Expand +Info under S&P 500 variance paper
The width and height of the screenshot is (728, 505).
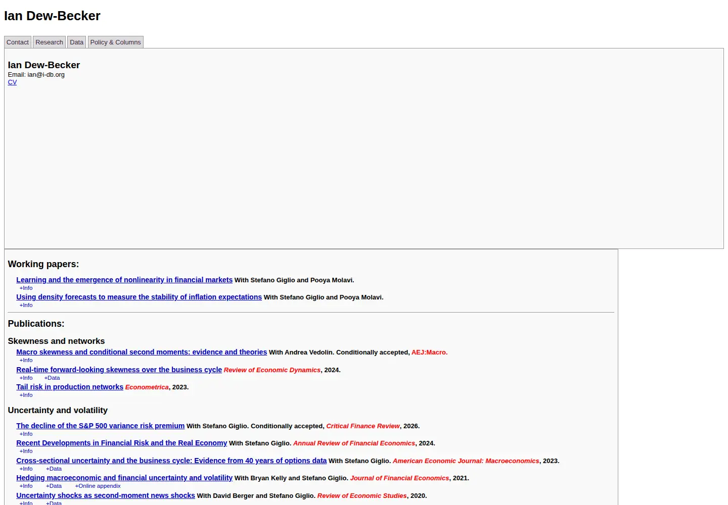coord(26,434)
